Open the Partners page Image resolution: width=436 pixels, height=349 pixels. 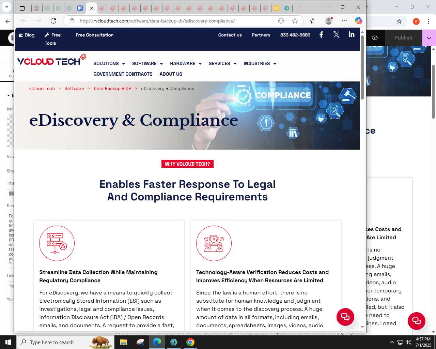click(x=261, y=35)
